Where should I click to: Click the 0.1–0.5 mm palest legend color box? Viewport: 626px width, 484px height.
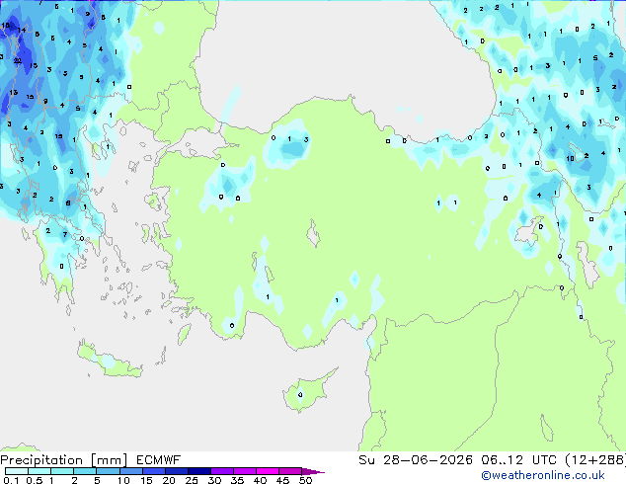click(x=17, y=471)
